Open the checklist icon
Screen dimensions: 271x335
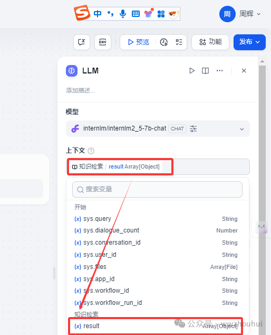tap(179, 42)
